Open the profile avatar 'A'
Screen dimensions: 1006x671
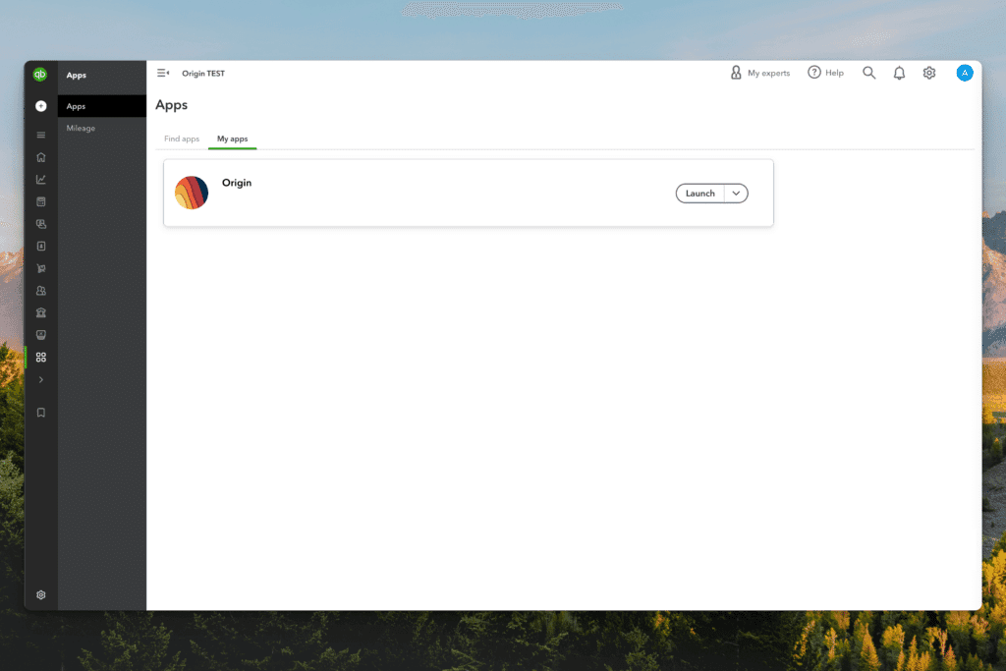pos(965,73)
